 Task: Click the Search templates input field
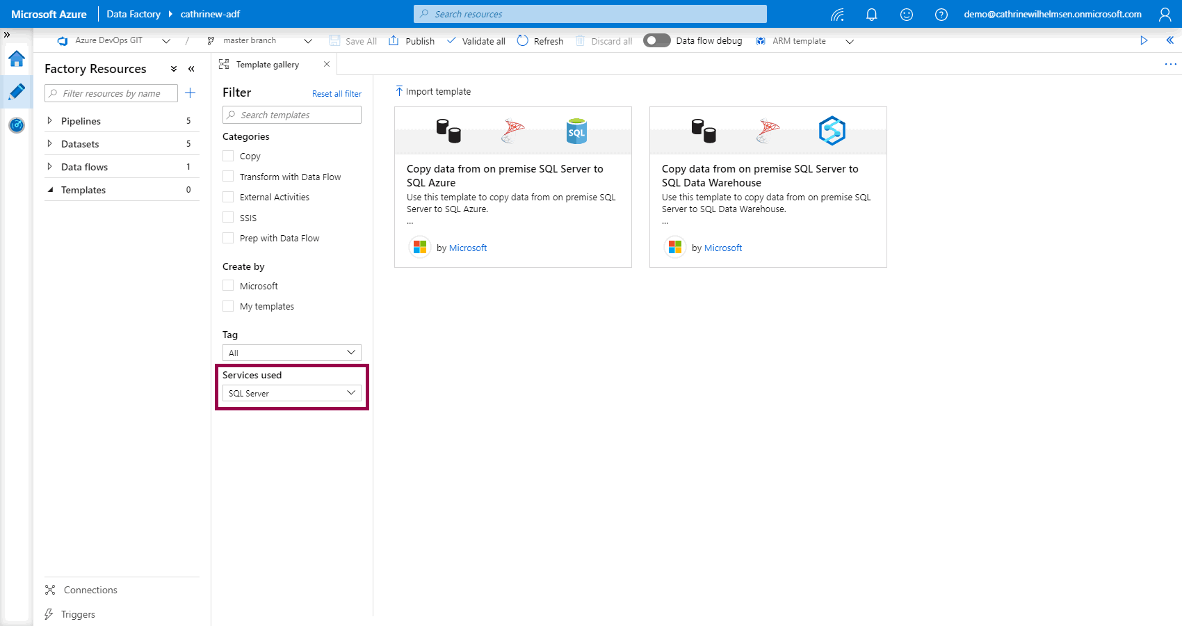[292, 115]
